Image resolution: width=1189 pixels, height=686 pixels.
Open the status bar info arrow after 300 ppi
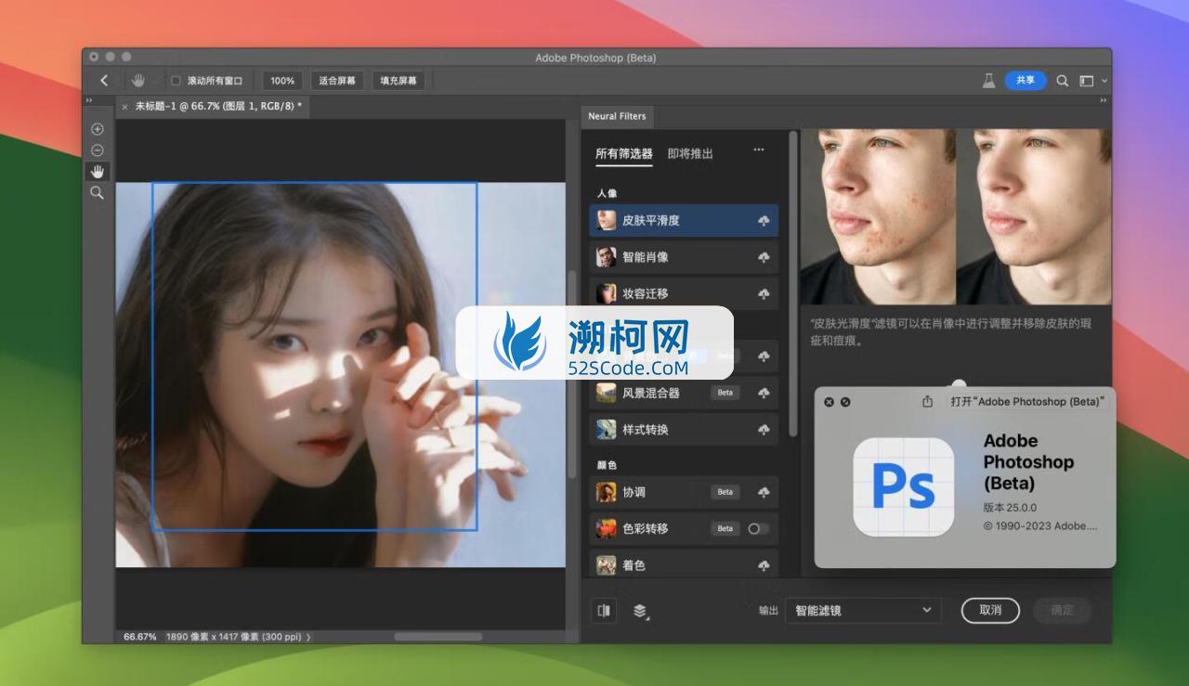[308, 637]
